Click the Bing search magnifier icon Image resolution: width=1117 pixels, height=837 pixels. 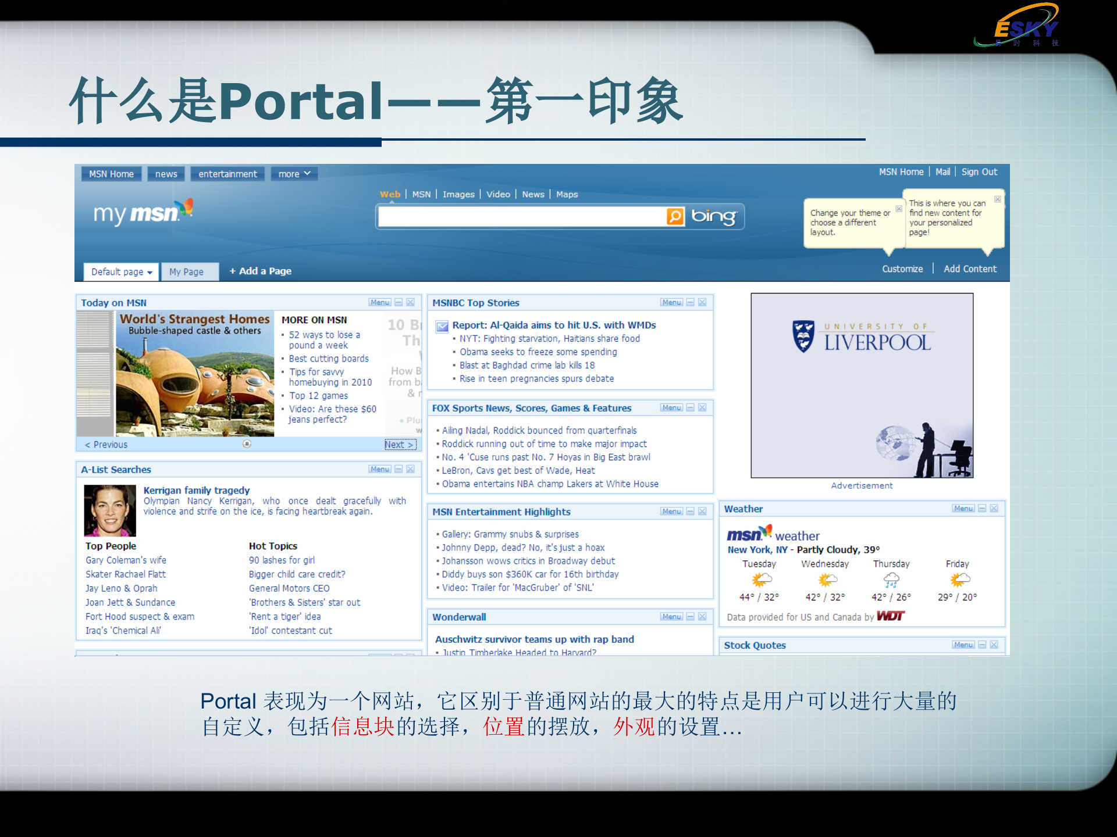pos(674,216)
